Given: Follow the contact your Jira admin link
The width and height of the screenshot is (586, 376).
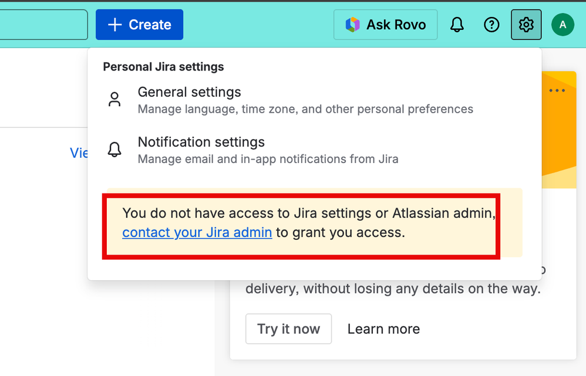Looking at the screenshot, I should click(x=197, y=233).
